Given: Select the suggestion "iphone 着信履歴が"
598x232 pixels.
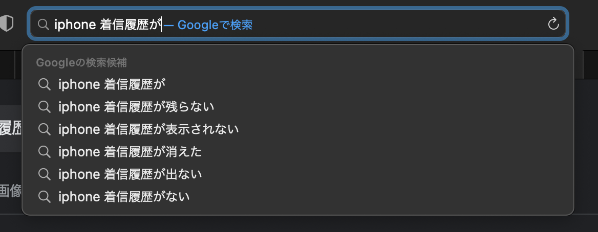Looking at the screenshot, I should point(112,84).
